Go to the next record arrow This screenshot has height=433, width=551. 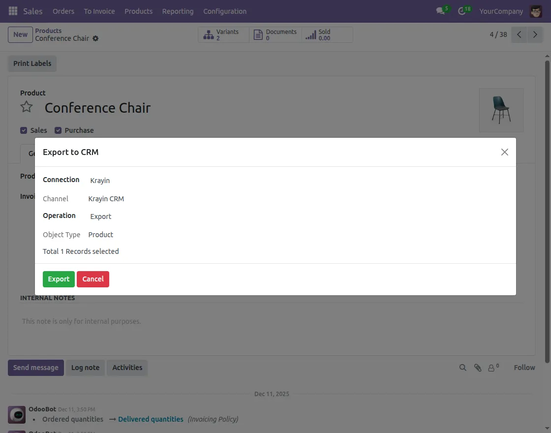click(x=535, y=34)
